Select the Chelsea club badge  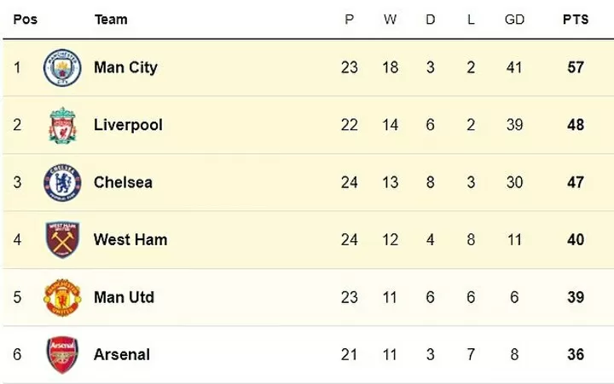pos(62,182)
